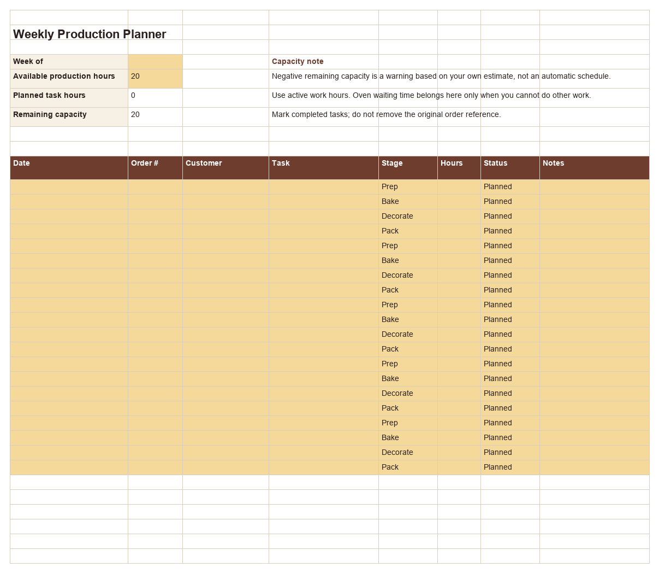Click the 'Order #' column header

[155, 168]
